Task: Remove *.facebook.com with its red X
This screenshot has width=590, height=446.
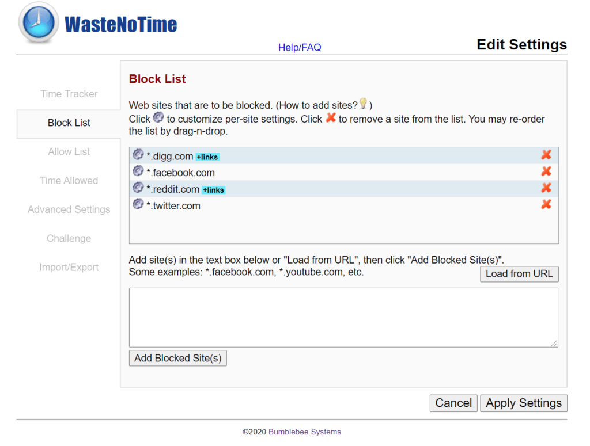Action: click(x=546, y=171)
